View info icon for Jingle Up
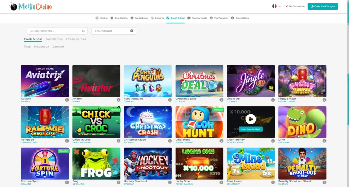 (x=273, y=100)
